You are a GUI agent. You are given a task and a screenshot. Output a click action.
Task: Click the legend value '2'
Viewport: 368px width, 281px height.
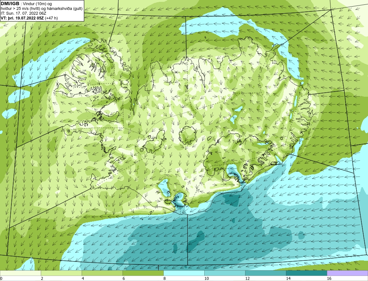click(x=42, y=278)
